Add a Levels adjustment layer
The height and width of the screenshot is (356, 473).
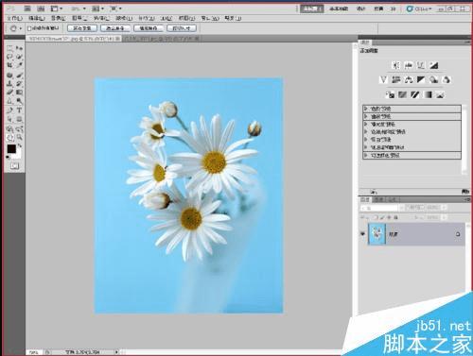point(409,65)
